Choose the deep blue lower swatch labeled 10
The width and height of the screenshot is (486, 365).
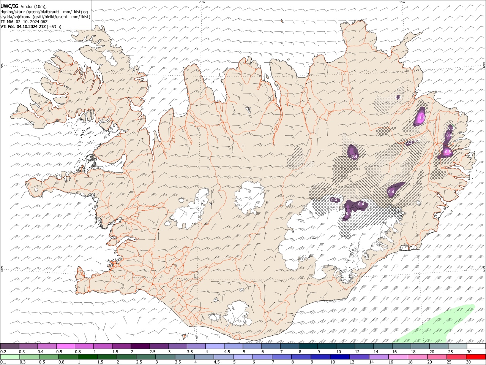pyautogui.click(x=340, y=357)
